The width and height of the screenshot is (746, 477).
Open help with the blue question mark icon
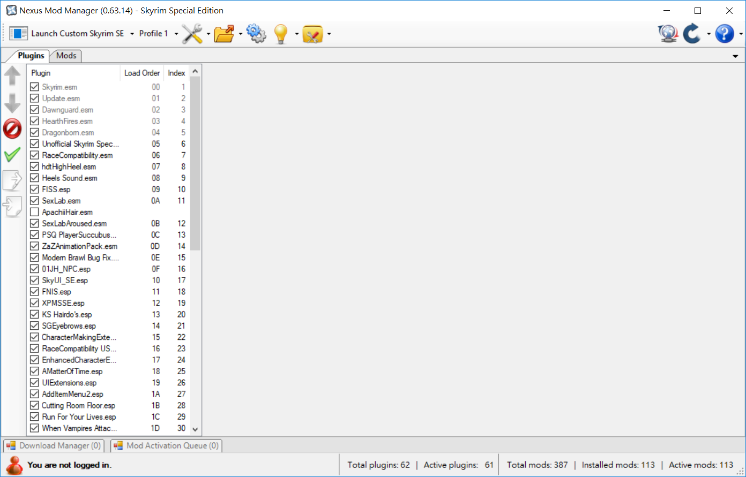(x=725, y=34)
